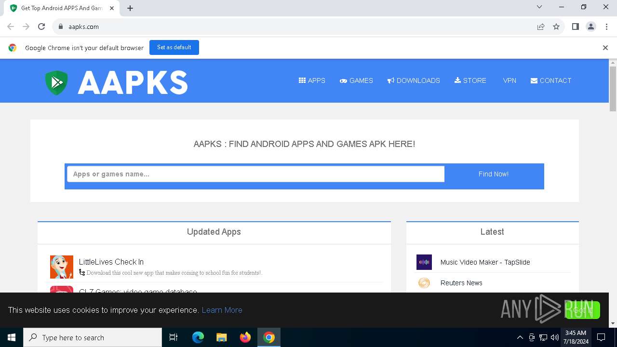
Task: Show hidden system tray icons
Action: pos(520,337)
